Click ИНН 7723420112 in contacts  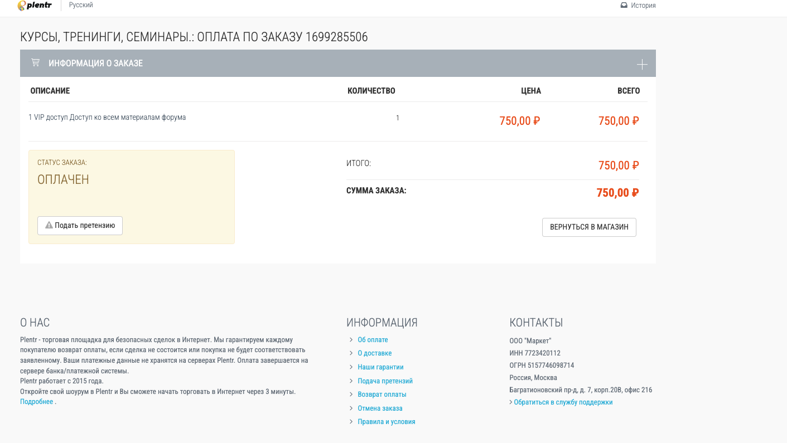535,353
